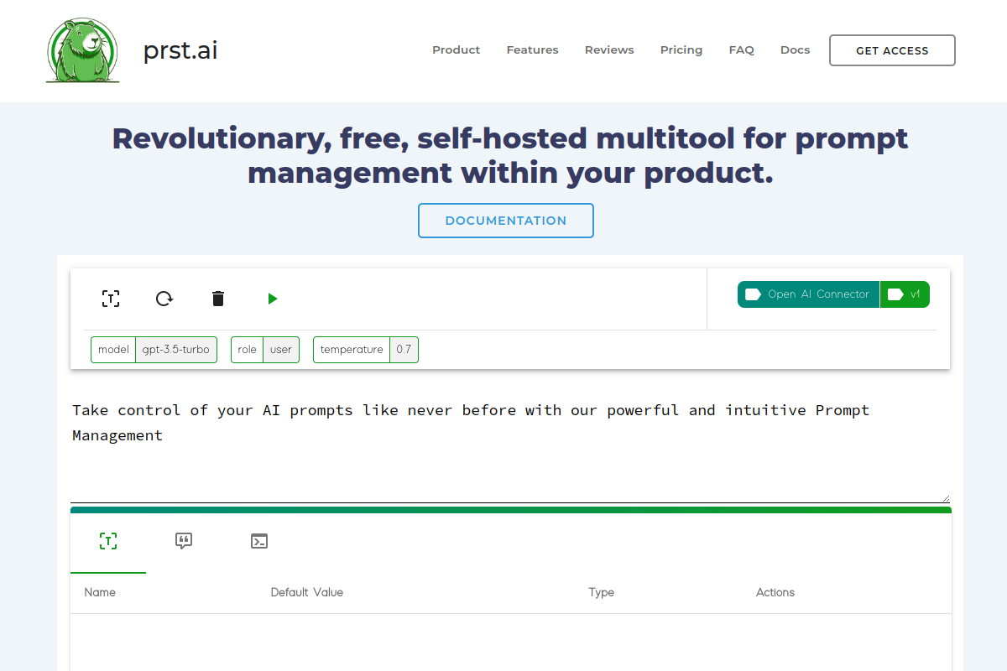Click the Name column header
This screenshot has height=671, width=1007.
pos(100,592)
